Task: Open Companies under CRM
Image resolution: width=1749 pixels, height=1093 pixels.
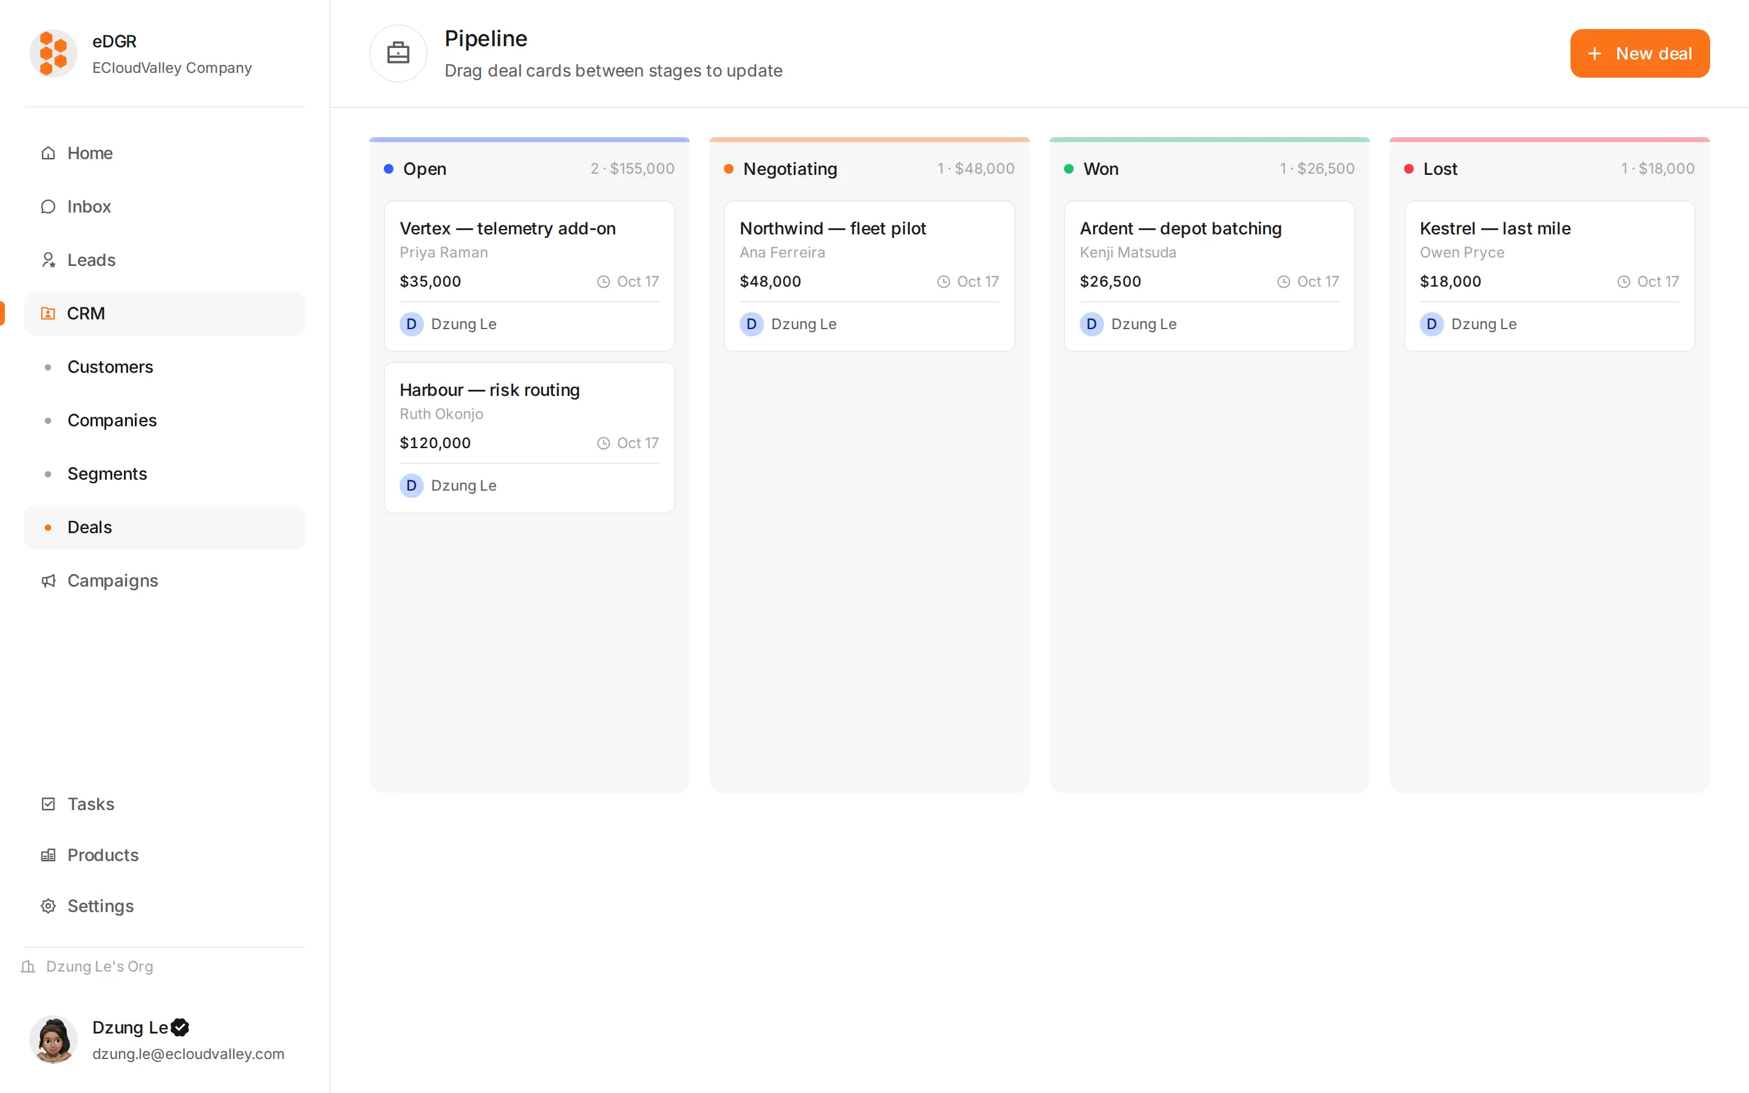Action: pos(164,421)
